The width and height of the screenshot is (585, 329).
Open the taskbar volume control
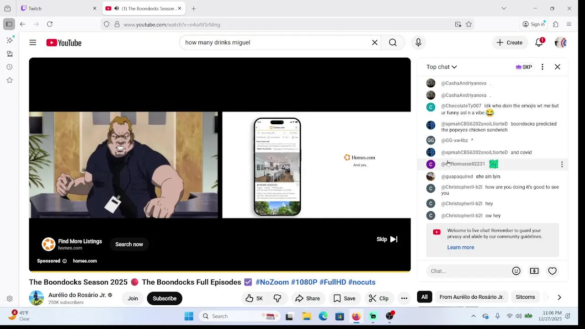tap(518, 316)
